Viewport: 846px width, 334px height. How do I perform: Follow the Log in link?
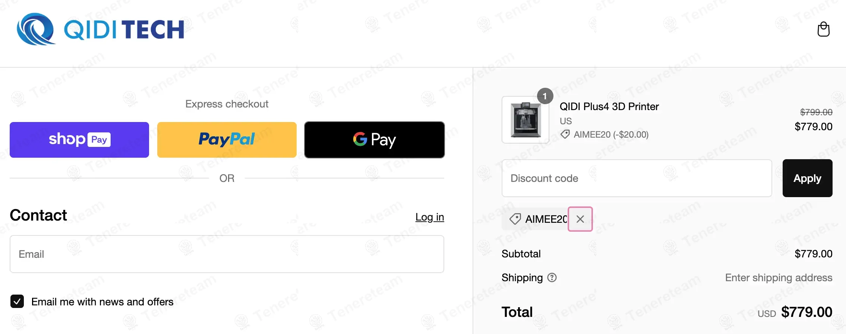[429, 217]
